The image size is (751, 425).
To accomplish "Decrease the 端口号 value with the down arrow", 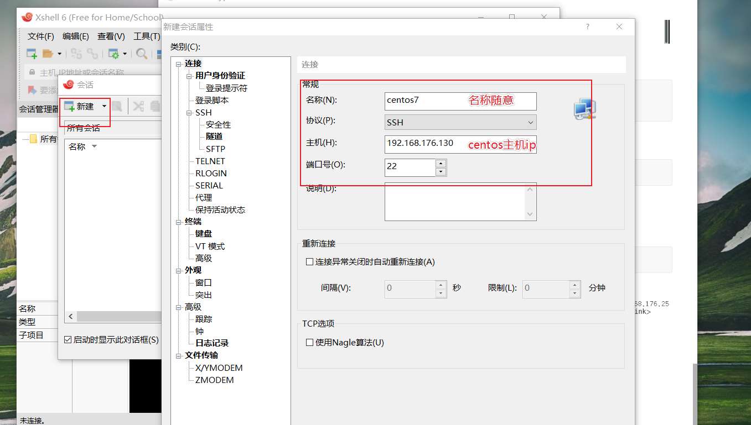I will coord(441,171).
